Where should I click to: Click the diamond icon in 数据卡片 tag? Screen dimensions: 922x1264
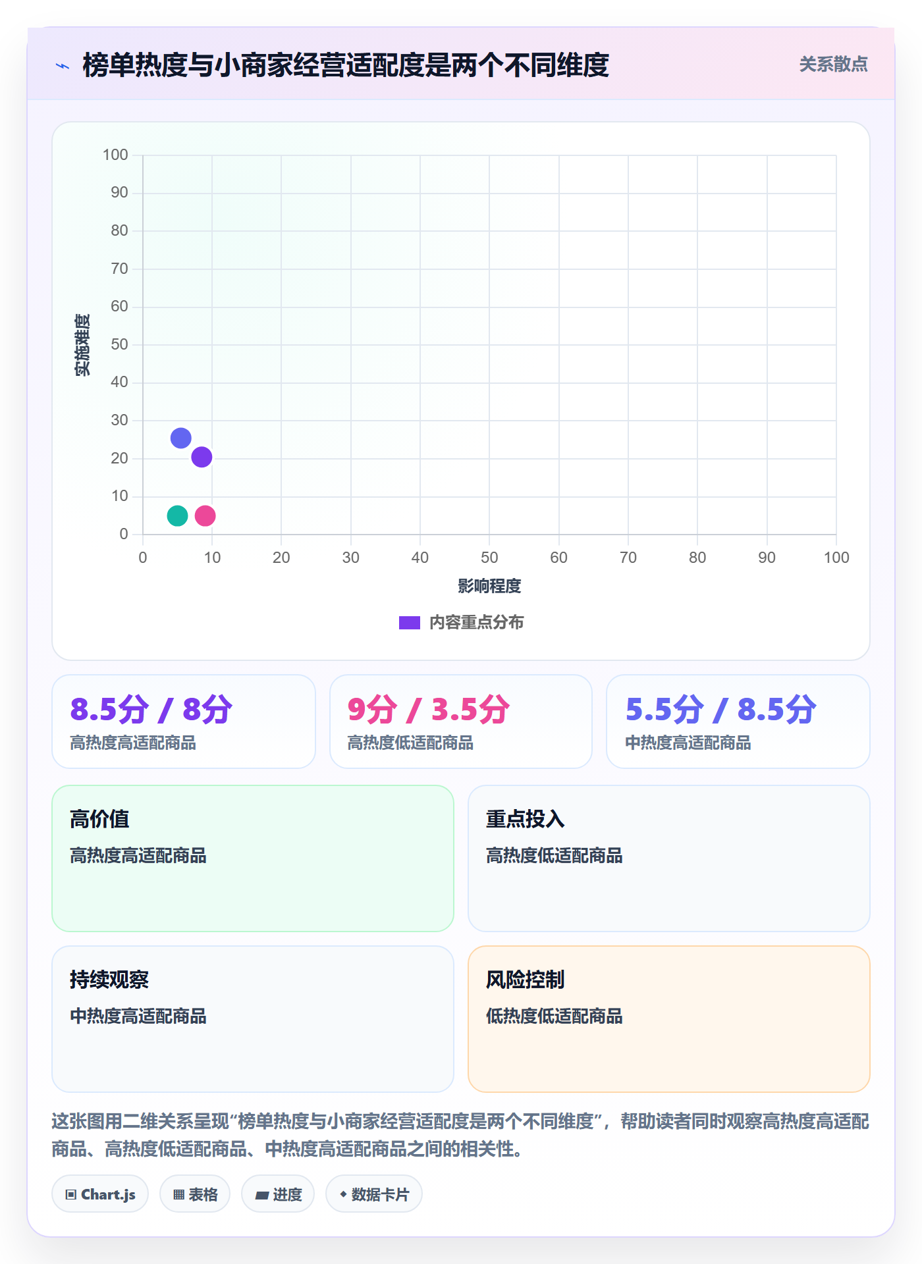click(343, 1194)
